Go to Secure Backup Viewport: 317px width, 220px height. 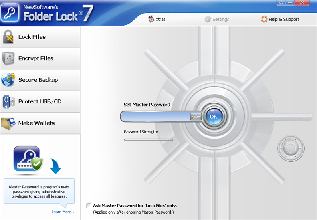[x=40, y=80]
